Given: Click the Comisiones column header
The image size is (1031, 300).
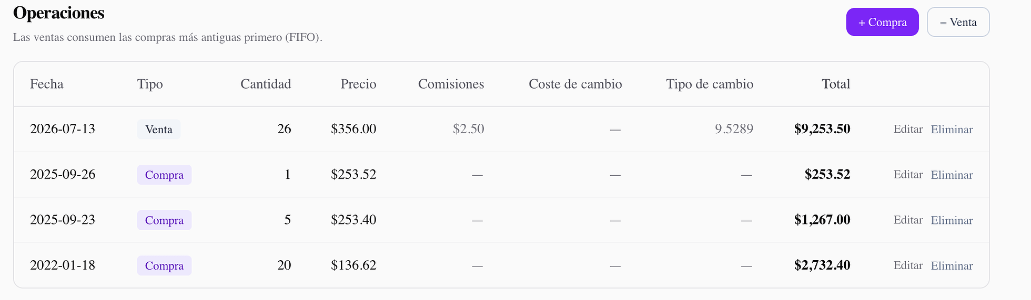Looking at the screenshot, I should tap(451, 84).
